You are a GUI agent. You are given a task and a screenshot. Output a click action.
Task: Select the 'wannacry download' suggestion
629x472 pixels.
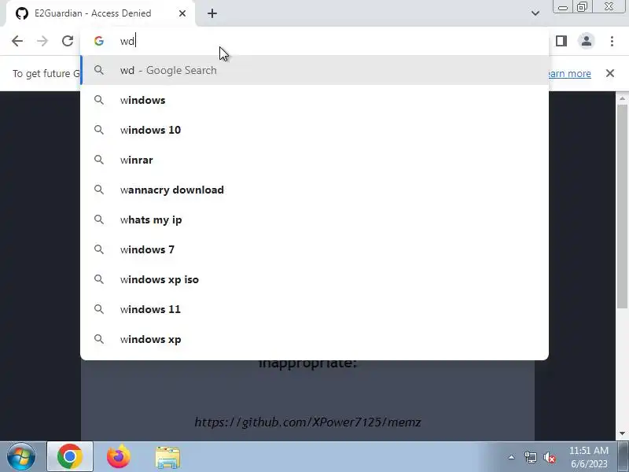point(314,190)
